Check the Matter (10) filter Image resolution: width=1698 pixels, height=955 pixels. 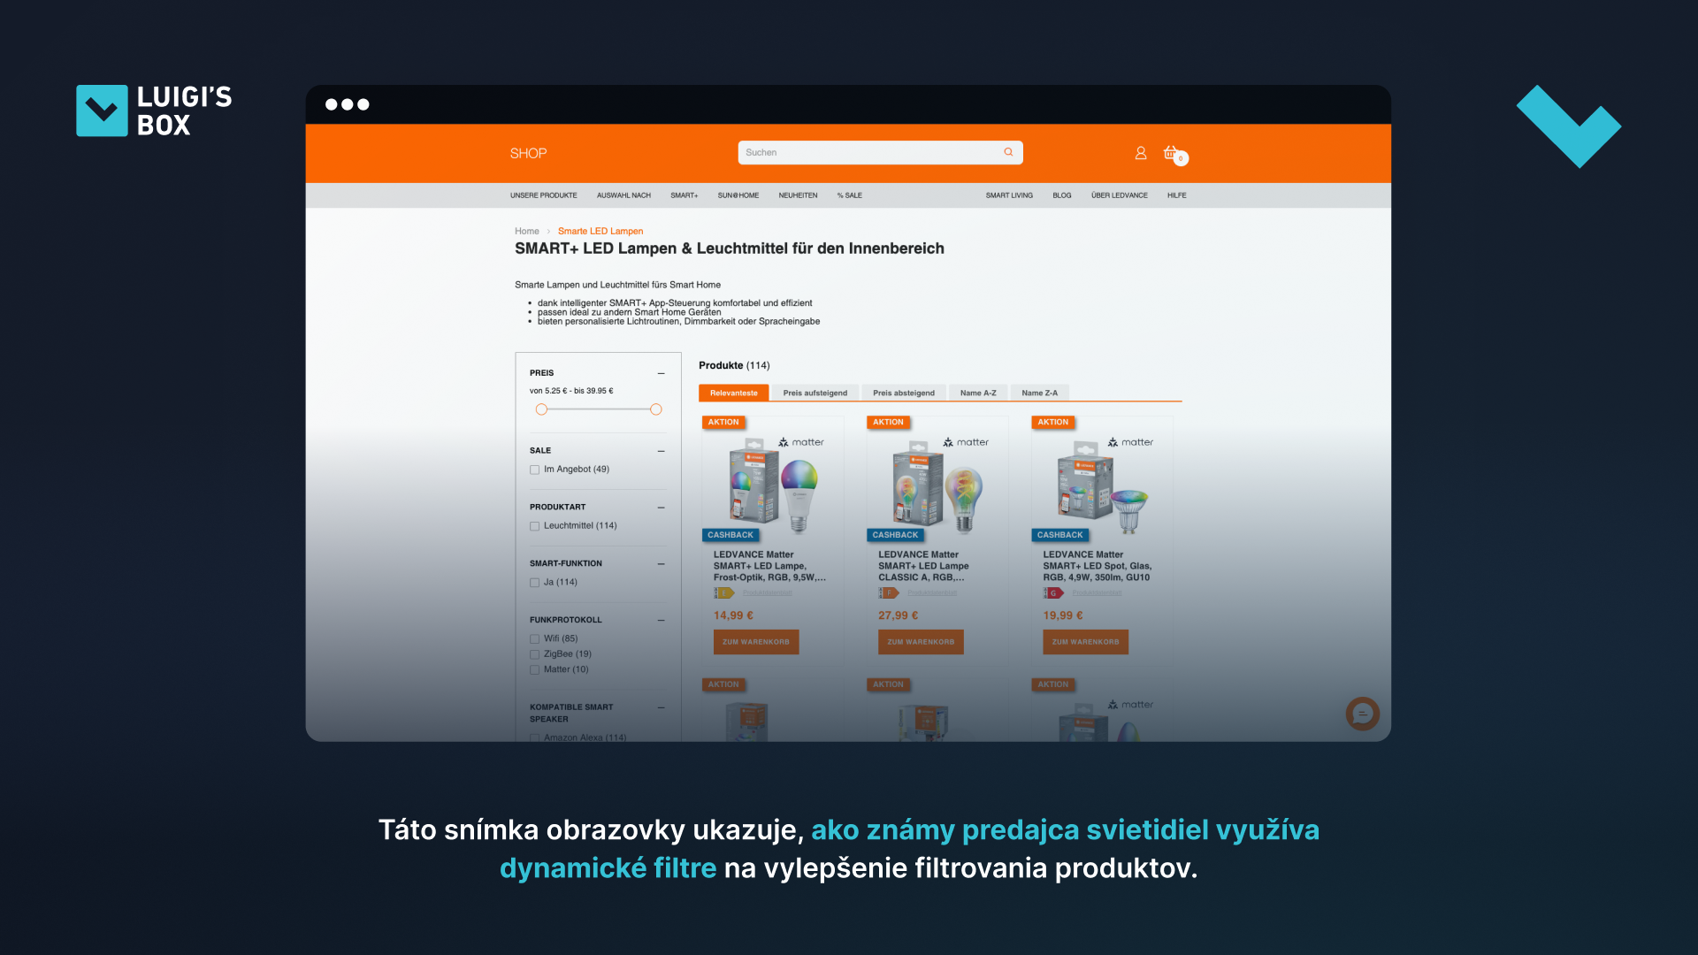coord(534,669)
